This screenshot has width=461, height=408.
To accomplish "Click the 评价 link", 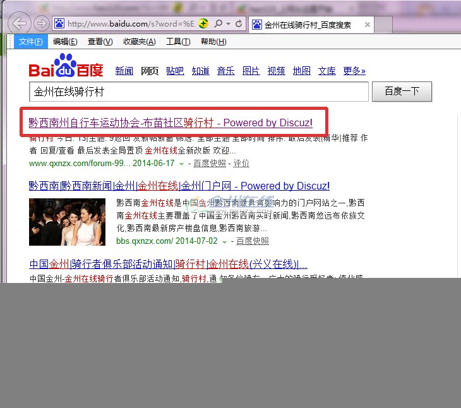I will coord(241,164).
